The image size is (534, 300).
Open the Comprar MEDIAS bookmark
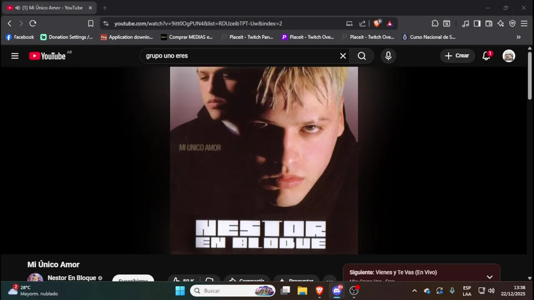pos(187,37)
